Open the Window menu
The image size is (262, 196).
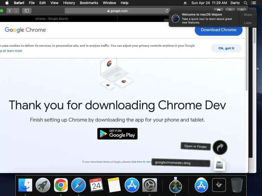tap(109, 3)
